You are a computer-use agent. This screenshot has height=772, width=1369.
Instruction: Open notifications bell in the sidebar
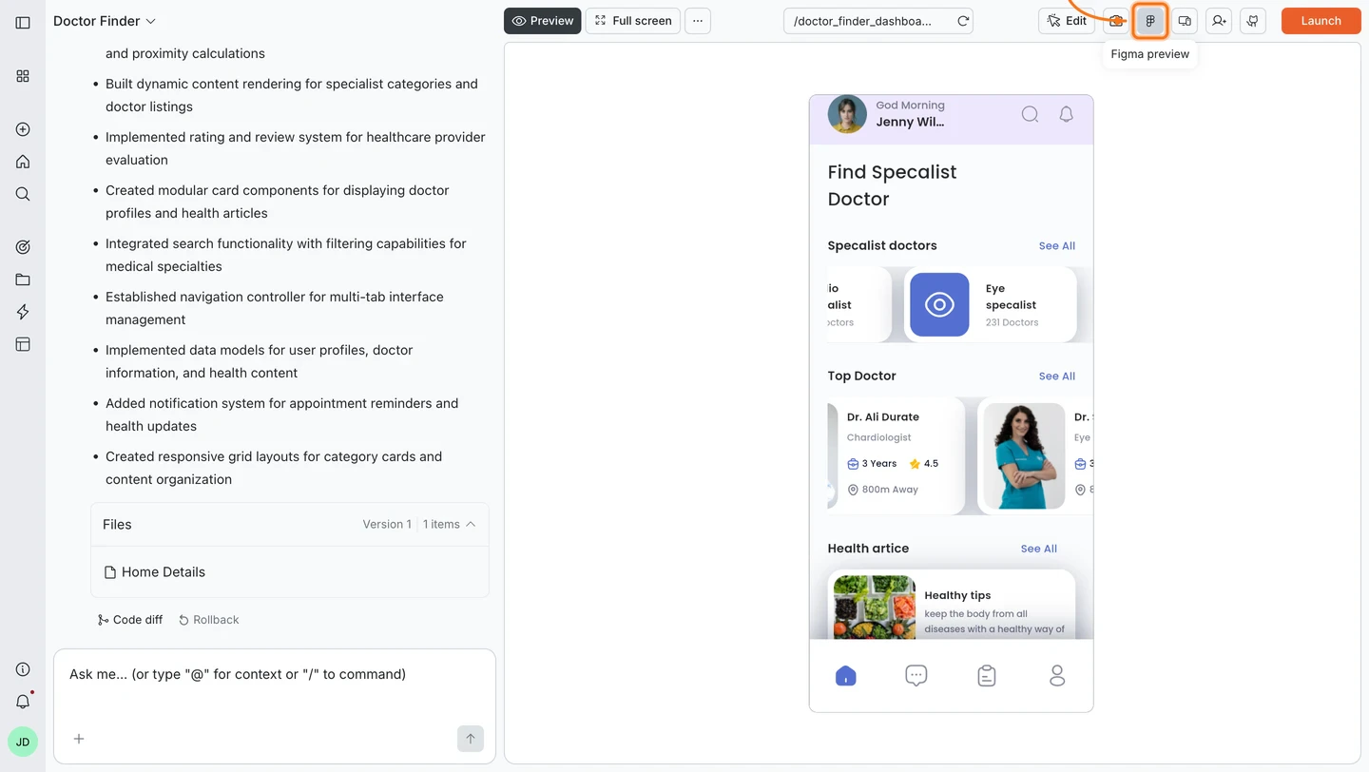coord(22,701)
